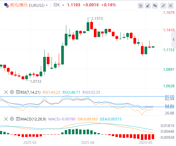Viewport: 176px width, 146px height.
Task: Expand the RSI panel with the plus icon
Action: pyautogui.click(x=18, y=92)
